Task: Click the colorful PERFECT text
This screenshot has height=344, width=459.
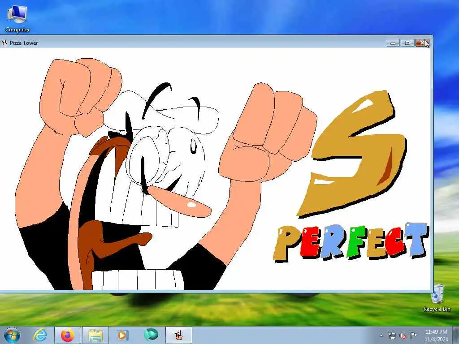Action: [351, 241]
